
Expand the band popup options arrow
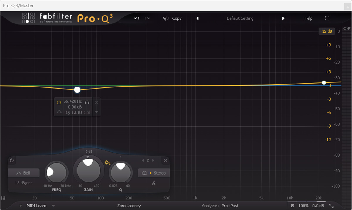pyautogui.click(x=97, y=112)
